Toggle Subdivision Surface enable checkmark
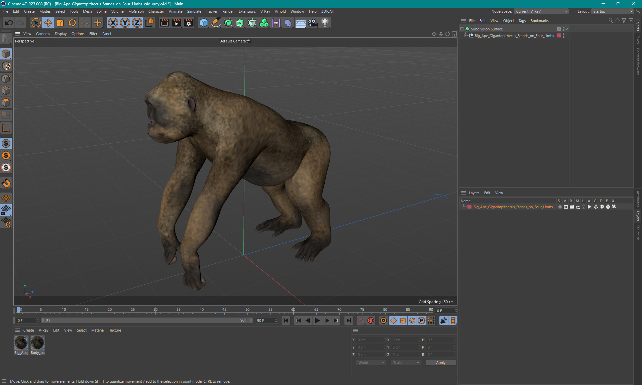Viewport: 642px width, 385px height. 567,29
